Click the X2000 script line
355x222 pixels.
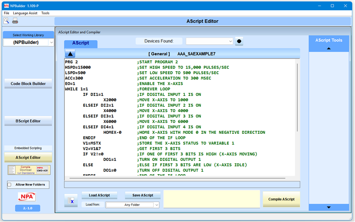(110, 100)
